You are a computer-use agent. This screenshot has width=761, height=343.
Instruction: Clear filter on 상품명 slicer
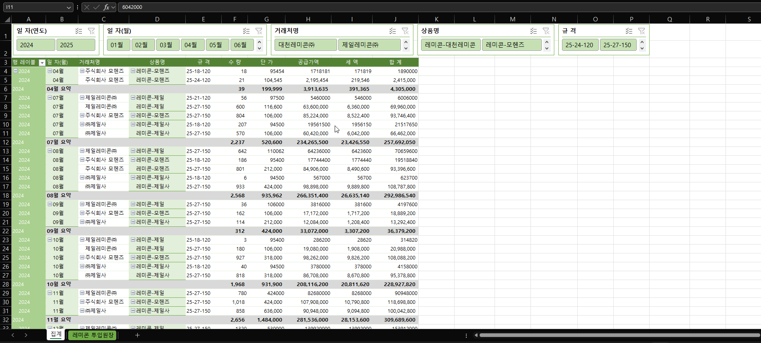[x=546, y=31]
